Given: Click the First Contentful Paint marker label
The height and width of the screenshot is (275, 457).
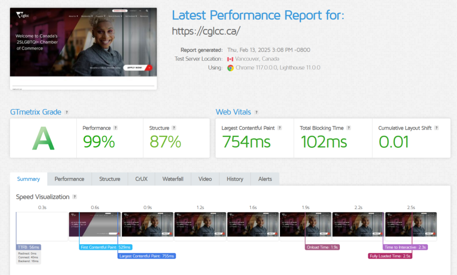Looking at the screenshot, I should 106,247.
